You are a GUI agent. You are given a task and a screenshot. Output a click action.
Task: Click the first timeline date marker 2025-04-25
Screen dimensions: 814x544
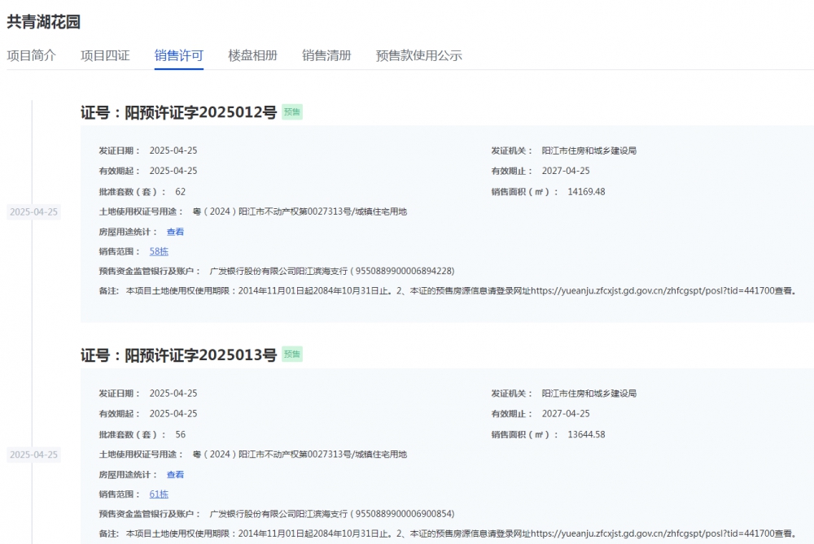(33, 212)
